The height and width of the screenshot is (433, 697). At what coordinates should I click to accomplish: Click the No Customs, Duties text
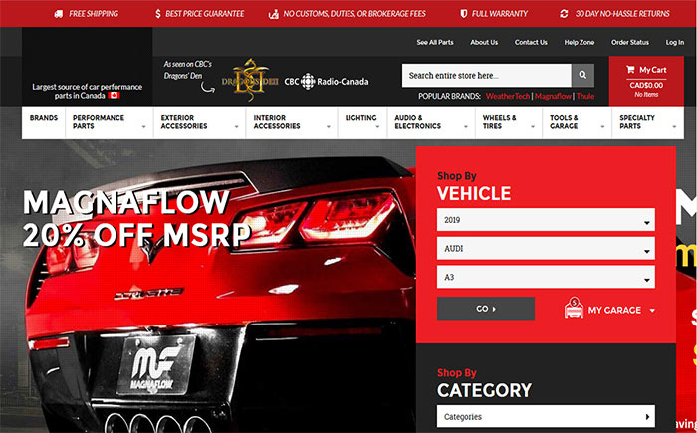[x=354, y=14]
